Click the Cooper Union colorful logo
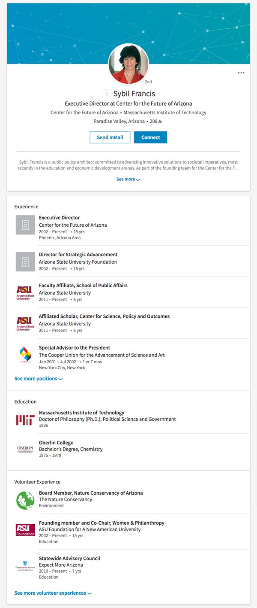This screenshot has width=257, height=608. tap(25, 355)
